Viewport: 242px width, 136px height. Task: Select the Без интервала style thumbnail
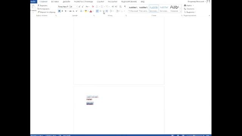[143, 9]
